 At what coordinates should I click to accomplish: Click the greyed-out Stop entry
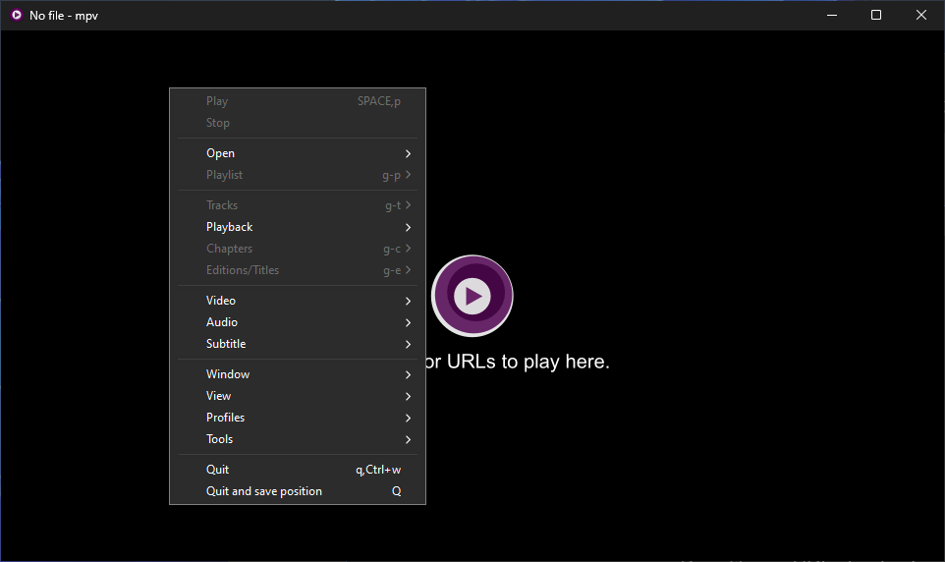(298, 123)
